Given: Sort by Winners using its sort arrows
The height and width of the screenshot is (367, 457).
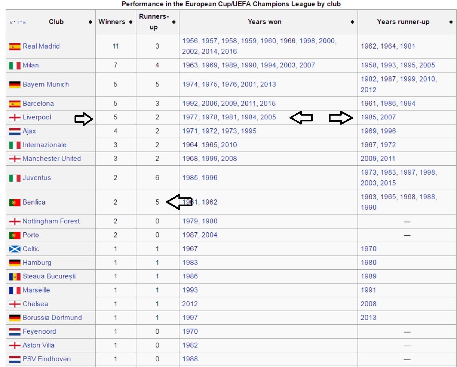Looking at the screenshot, I should (x=131, y=22).
